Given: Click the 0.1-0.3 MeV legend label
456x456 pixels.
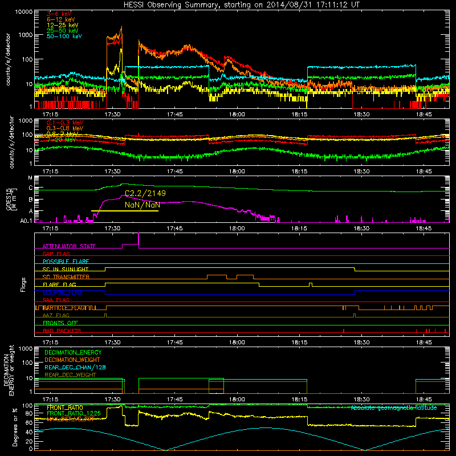Looking at the screenshot, I should coord(65,123).
